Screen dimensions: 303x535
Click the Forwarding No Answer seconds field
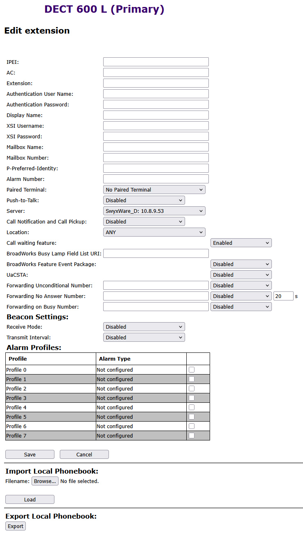tap(283, 296)
